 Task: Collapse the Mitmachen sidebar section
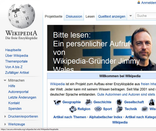point(5,80)
